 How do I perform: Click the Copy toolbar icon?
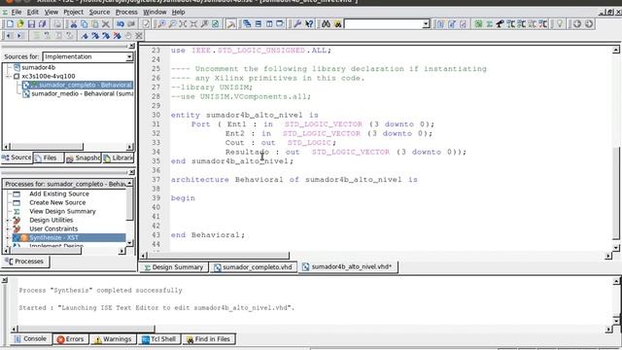coord(85,24)
